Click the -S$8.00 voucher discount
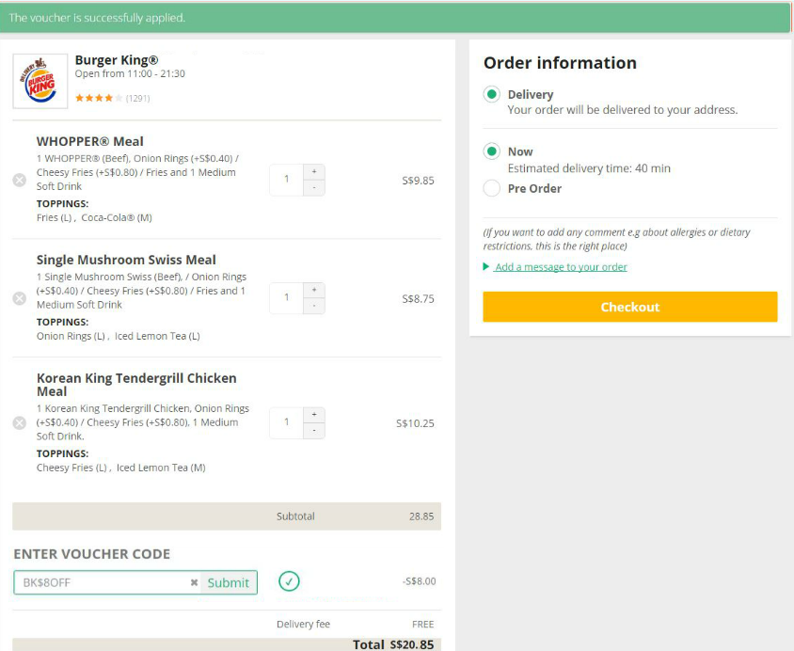Screen dimensions: 794x651 pyautogui.click(x=419, y=581)
